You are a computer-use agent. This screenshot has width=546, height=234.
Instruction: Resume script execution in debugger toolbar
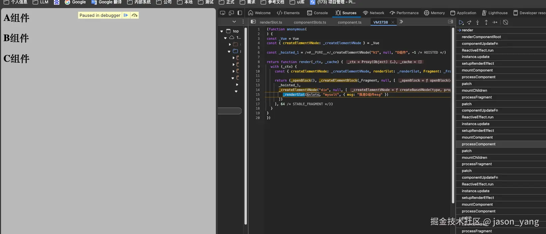point(461,22)
